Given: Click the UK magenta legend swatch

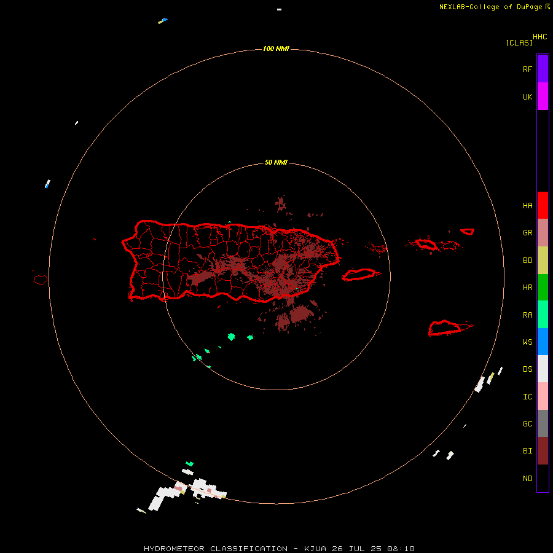Looking at the screenshot, I should [x=543, y=96].
